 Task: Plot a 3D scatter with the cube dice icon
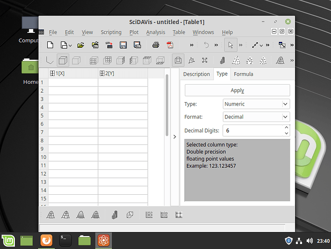click(130, 215)
